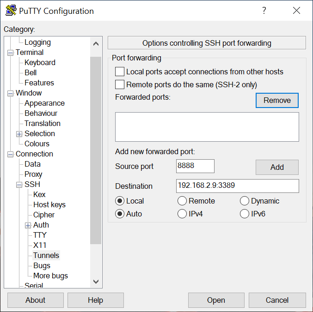
Task: Click the Destination address field
Action: click(237, 186)
